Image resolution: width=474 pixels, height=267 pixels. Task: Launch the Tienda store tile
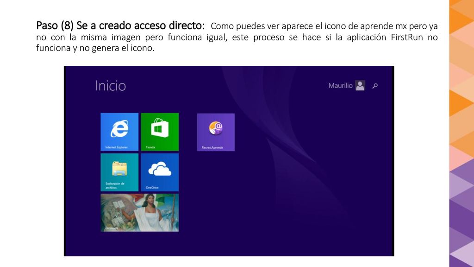pyautogui.click(x=160, y=132)
